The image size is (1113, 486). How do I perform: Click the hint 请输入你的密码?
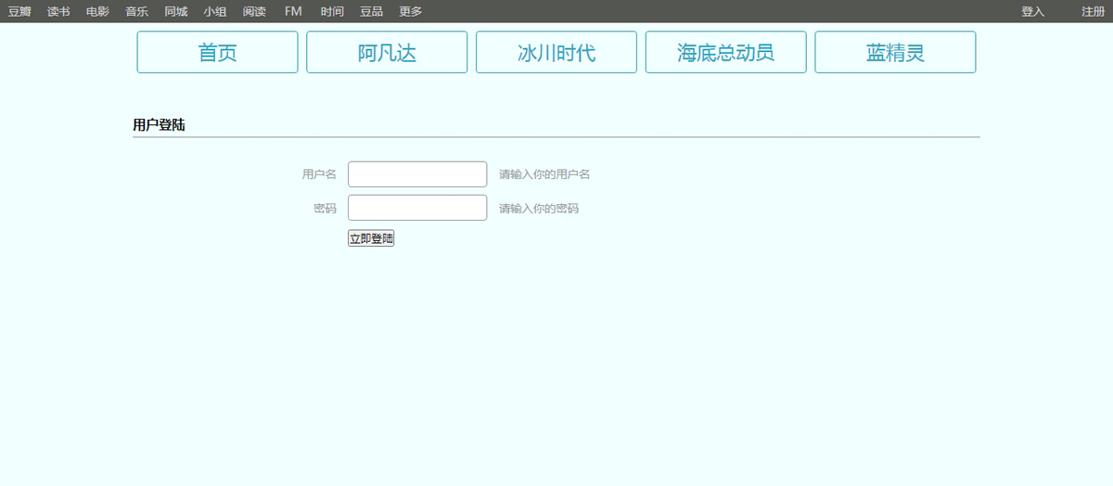click(x=539, y=209)
